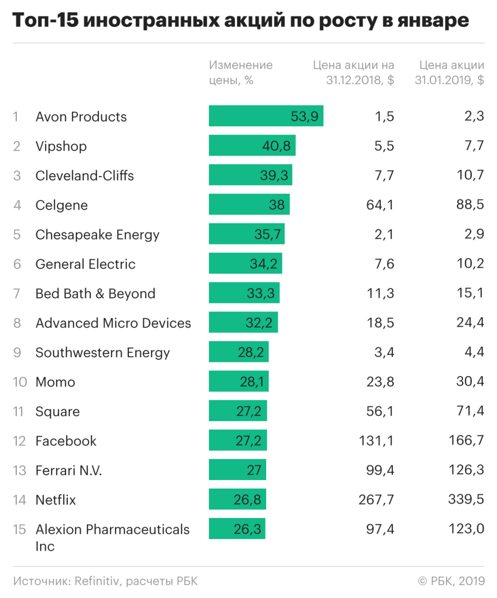Click the Refinitiv source text

click(97, 581)
